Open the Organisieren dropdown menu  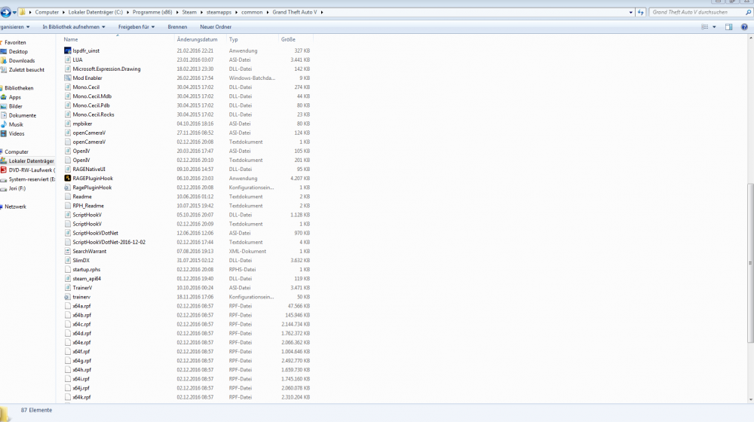point(14,27)
